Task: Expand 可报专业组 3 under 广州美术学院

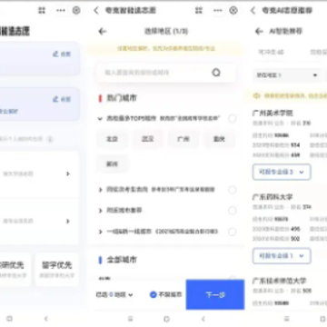Action: 282,172
